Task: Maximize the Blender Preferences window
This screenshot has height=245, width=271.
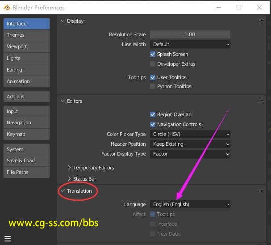Action: pos(239,7)
